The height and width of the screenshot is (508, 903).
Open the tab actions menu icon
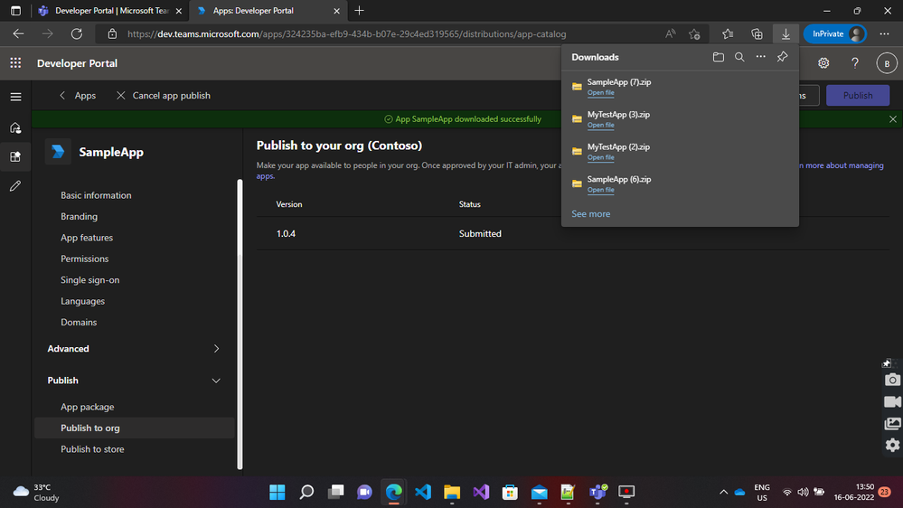click(15, 10)
